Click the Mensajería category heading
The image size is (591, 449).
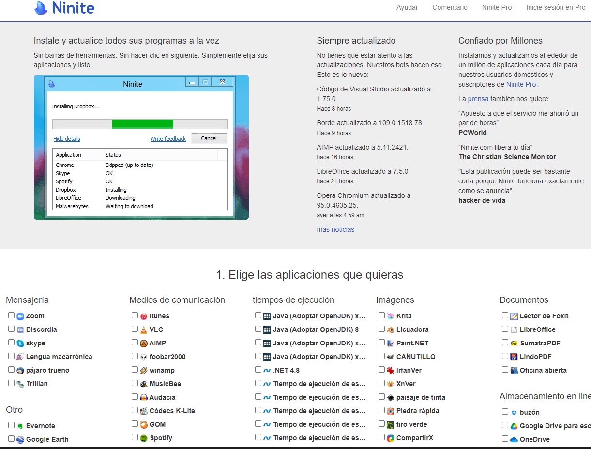click(27, 300)
